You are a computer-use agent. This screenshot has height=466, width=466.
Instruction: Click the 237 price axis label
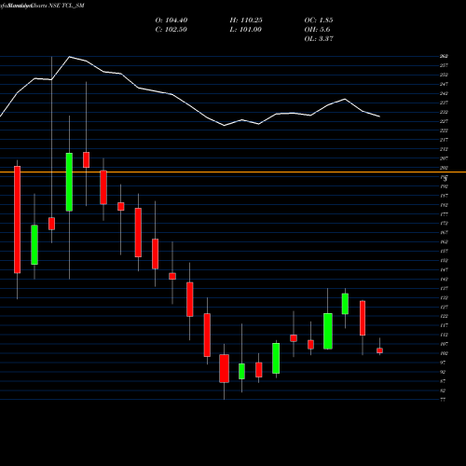coord(444,103)
